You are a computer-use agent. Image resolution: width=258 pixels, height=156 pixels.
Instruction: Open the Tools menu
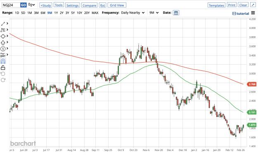tap(59, 5)
